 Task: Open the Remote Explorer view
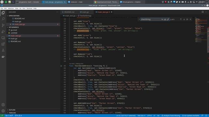3,38
